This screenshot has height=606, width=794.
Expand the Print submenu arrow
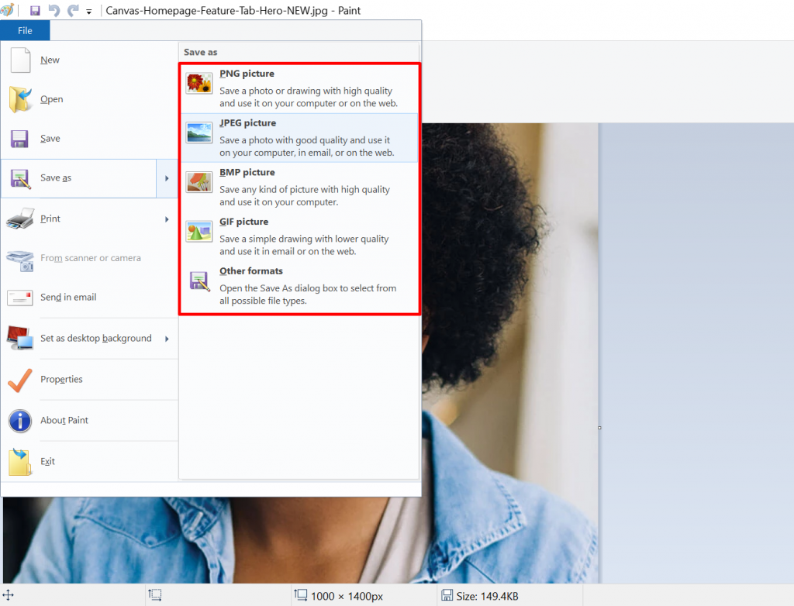pos(167,219)
